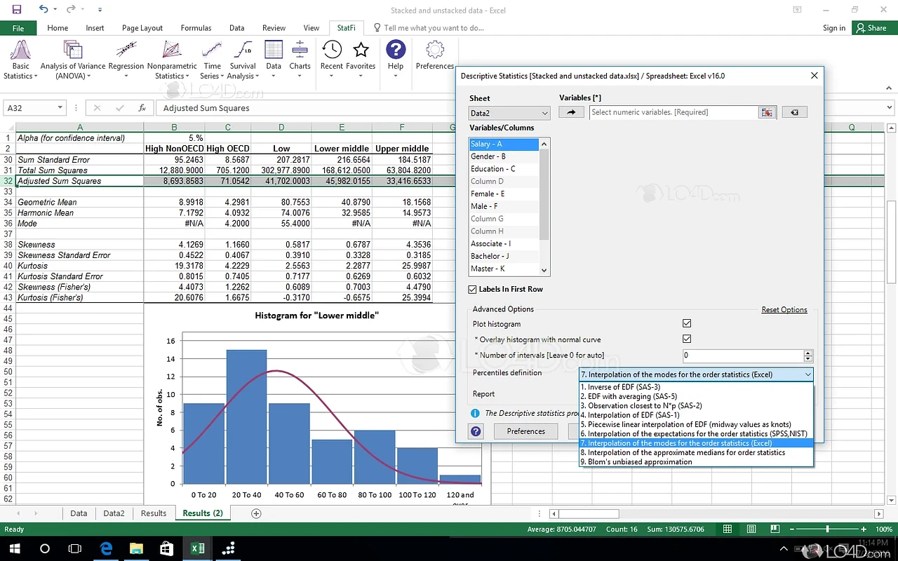Uncheck Labels In First Row

472,289
